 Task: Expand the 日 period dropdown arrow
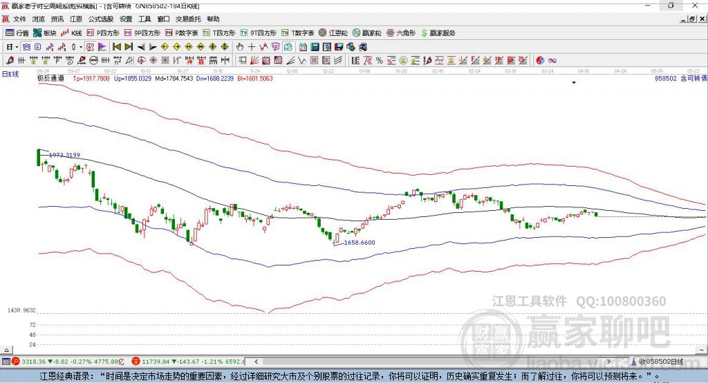point(17,47)
